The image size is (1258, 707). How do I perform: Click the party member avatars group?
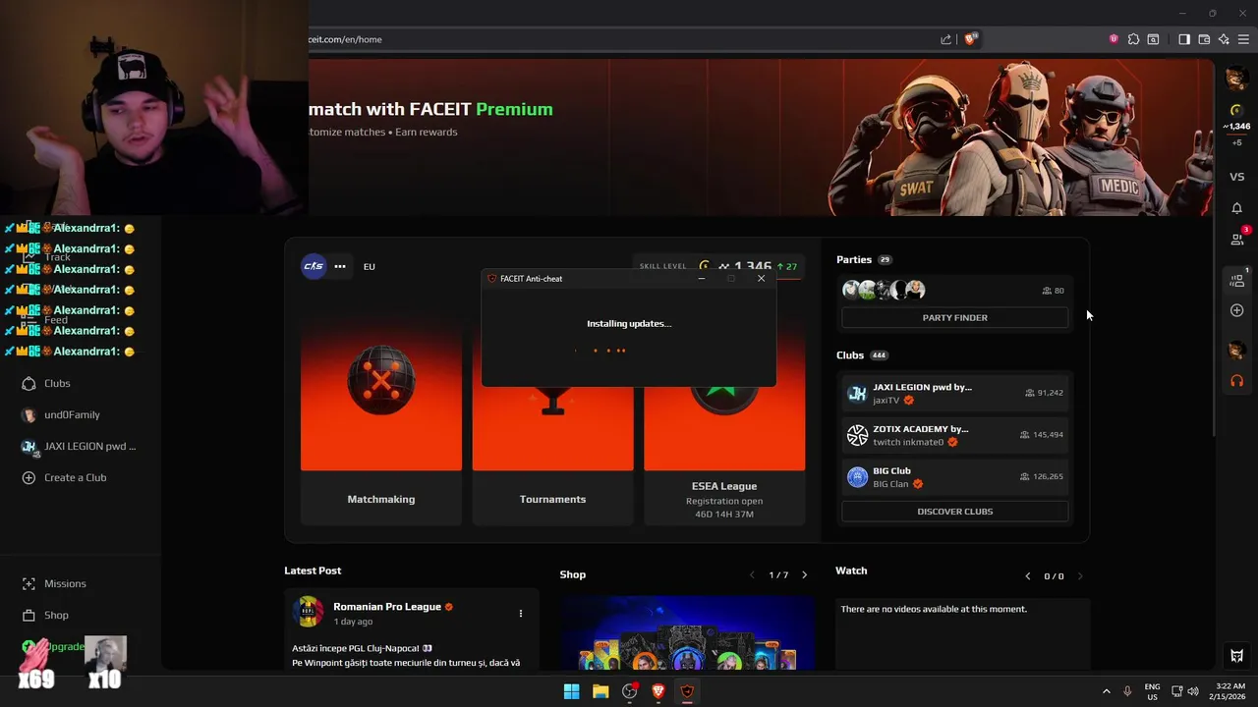coord(884,290)
